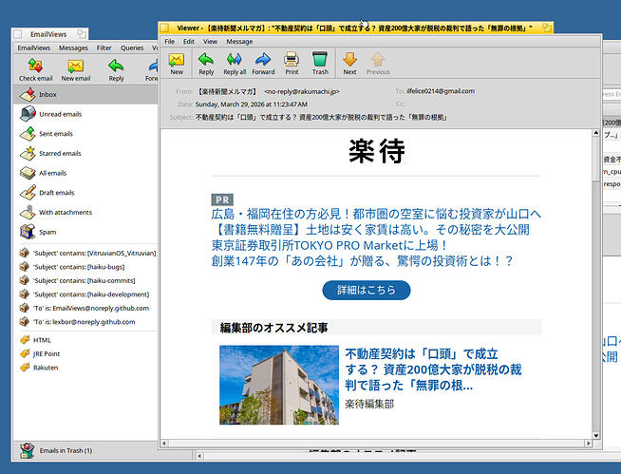The image size is (621, 474).
Task: Click the 【書籍無料贈呈】 link line
Action: [370, 230]
